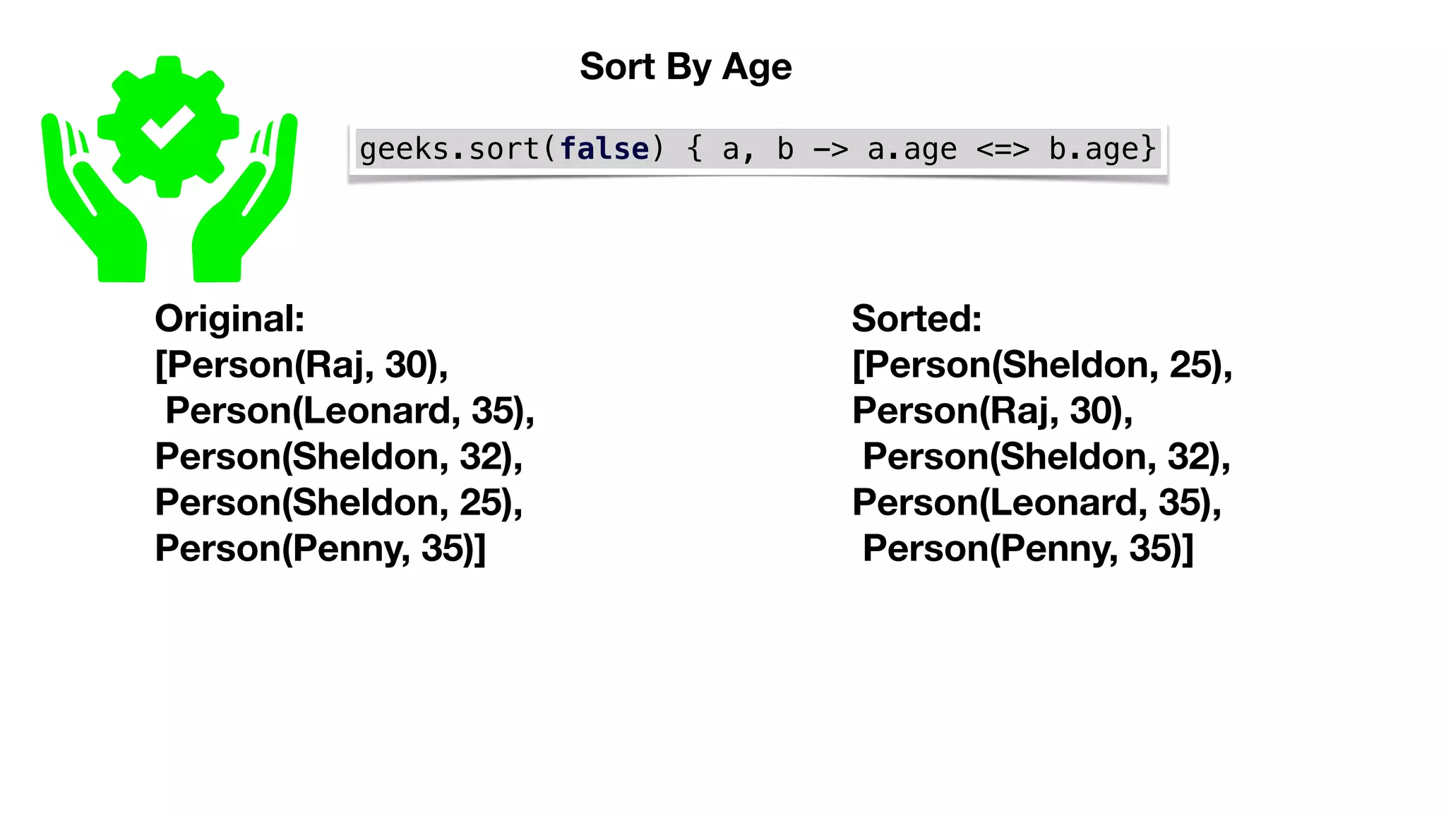Click "Person(Penny, 35)" in the Original list

320,549
